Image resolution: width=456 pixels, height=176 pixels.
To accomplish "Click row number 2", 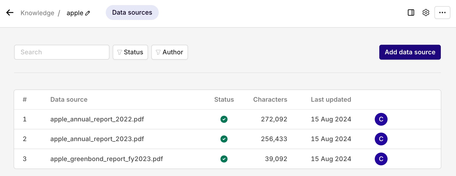I will click(25, 139).
